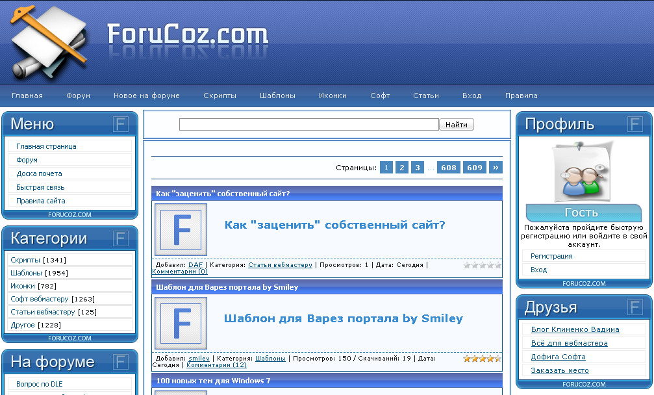Open author DAF profile link

(195, 265)
